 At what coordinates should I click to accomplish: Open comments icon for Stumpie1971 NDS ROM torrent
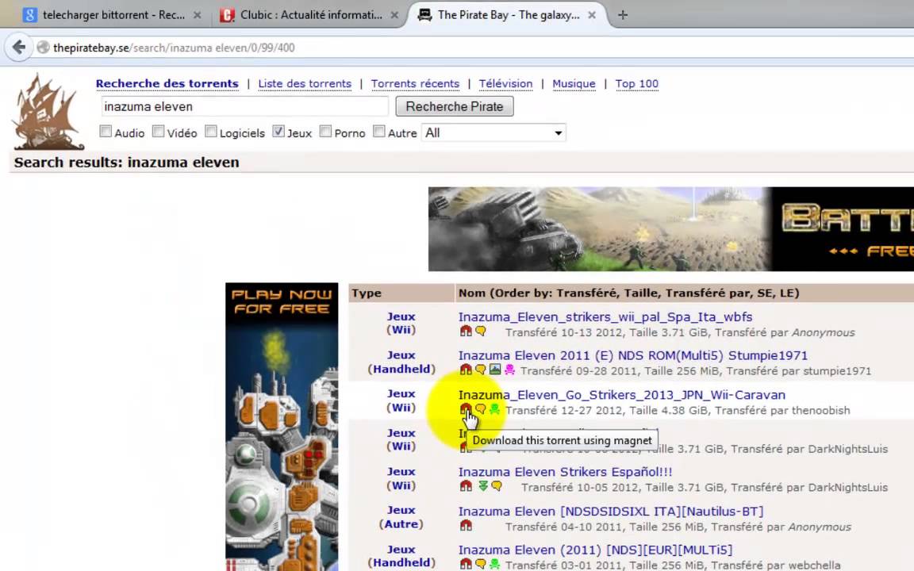click(480, 370)
